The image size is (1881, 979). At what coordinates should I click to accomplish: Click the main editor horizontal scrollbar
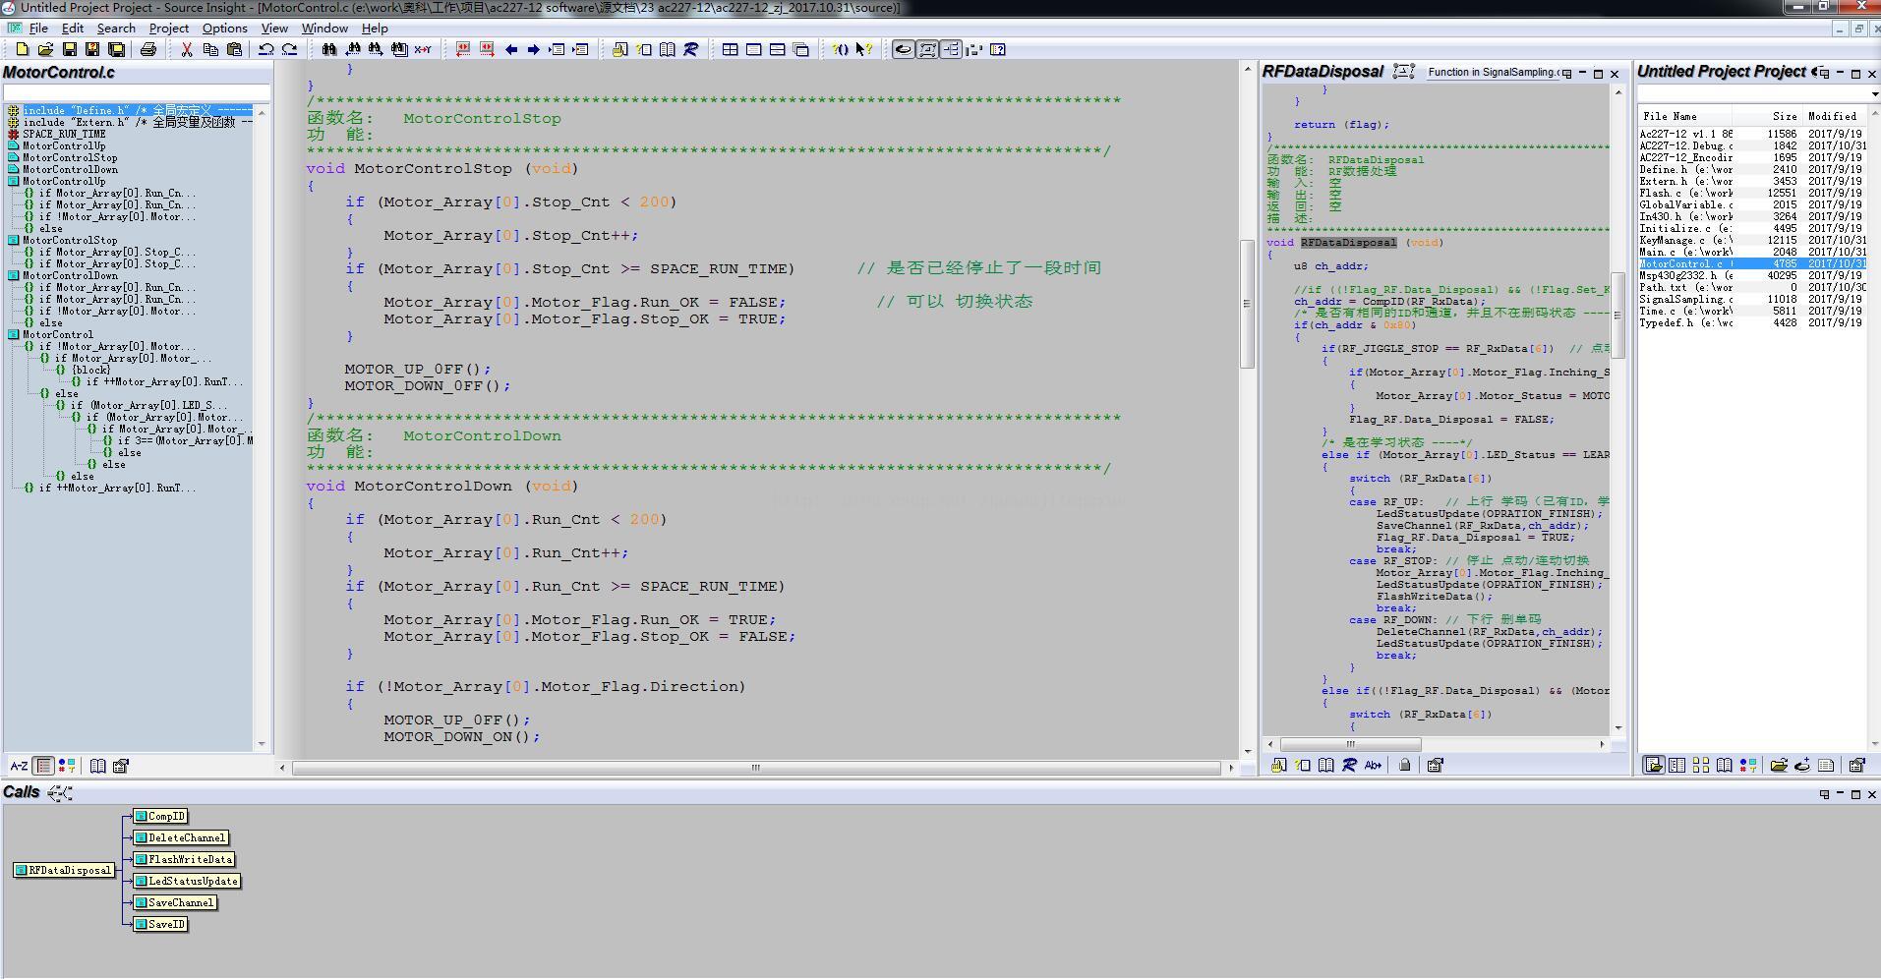tap(756, 768)
